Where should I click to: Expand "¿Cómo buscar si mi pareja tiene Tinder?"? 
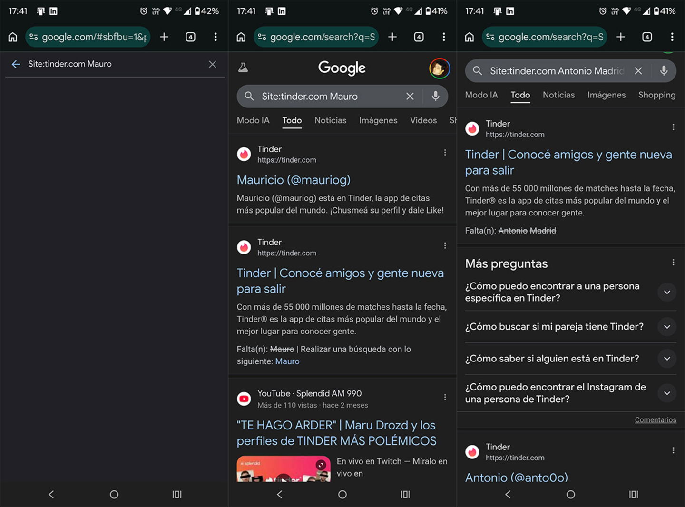coord(667,327)
